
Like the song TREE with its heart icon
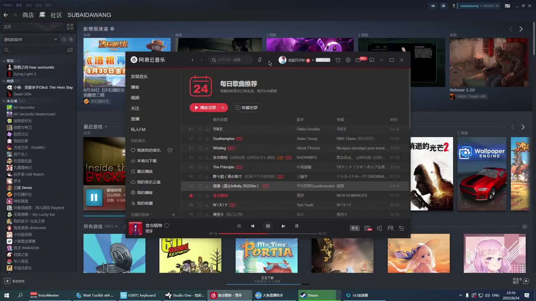pos(200,129)
